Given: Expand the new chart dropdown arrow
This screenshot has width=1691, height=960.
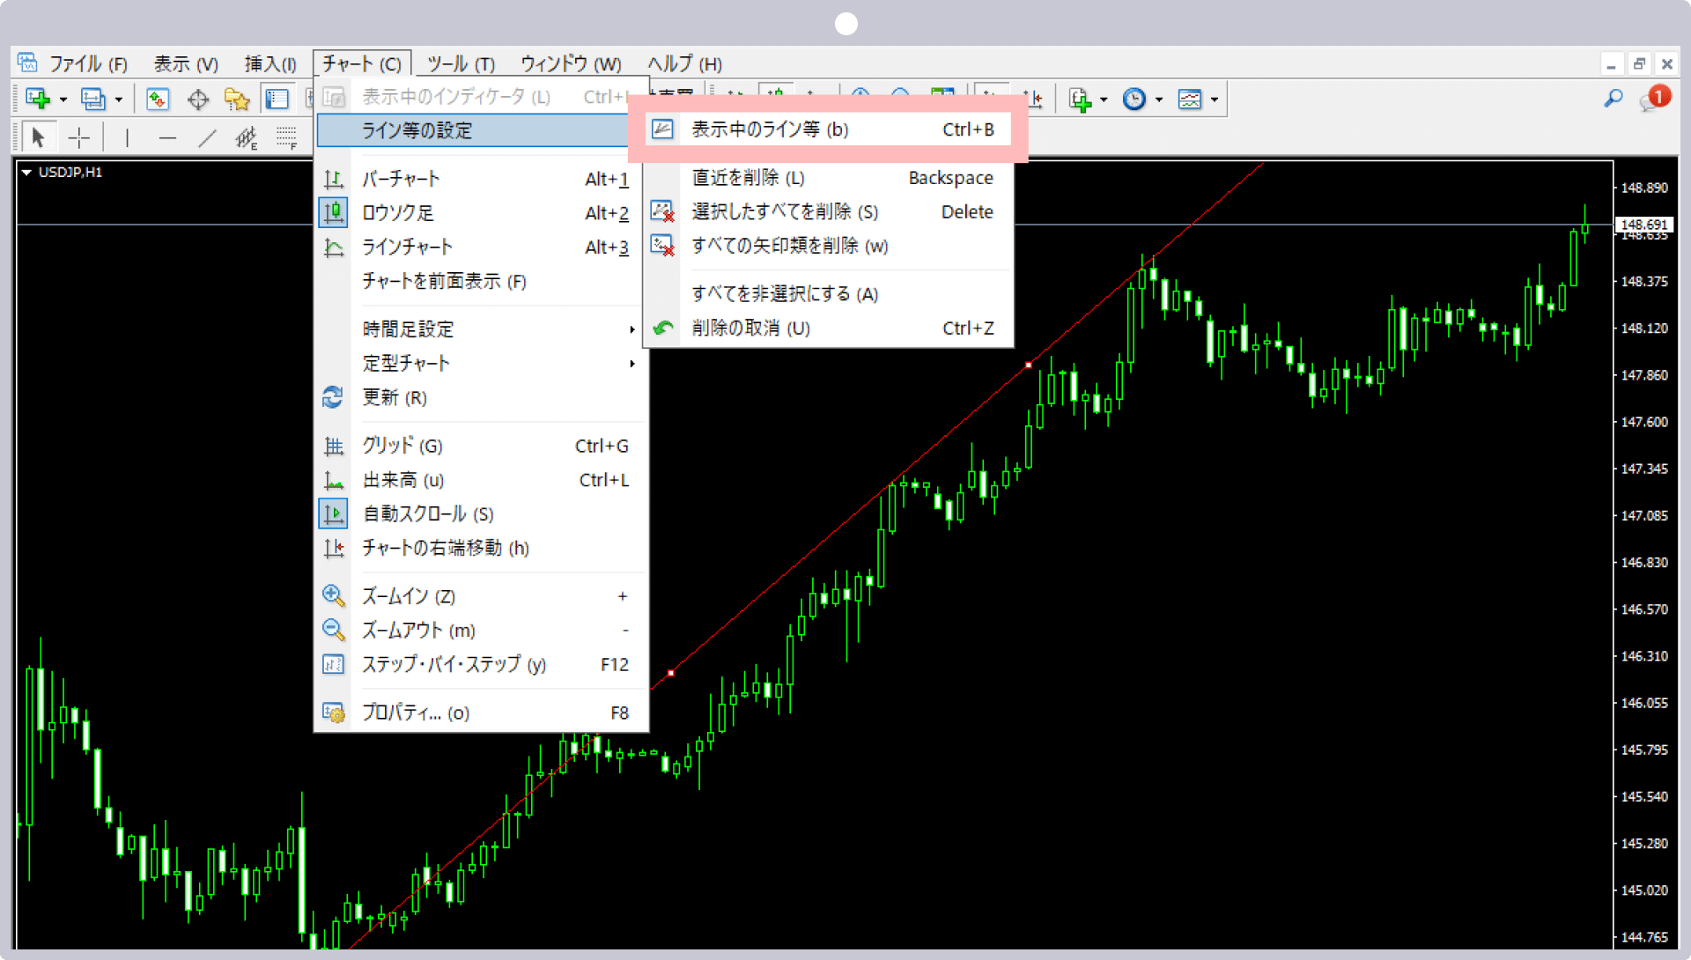Looking at the screenshot, I should tap(63, 100).
